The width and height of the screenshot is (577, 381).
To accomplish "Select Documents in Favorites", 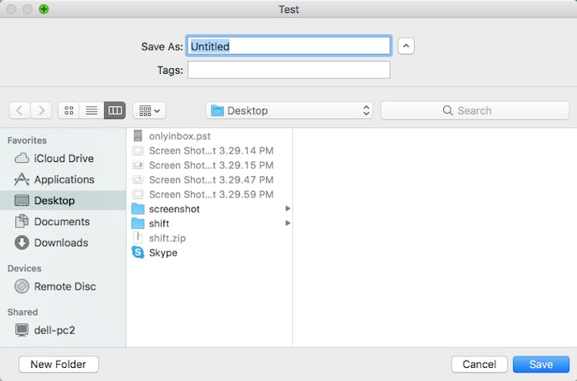I will tap(62, 221).
